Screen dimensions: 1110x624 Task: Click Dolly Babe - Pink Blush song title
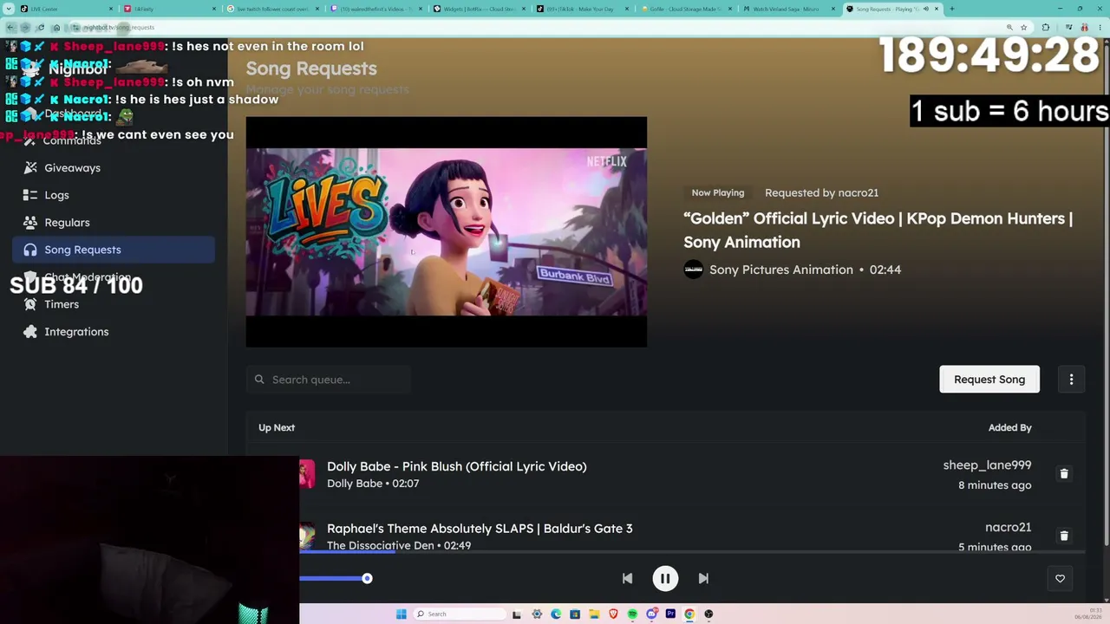coord(457,466)
